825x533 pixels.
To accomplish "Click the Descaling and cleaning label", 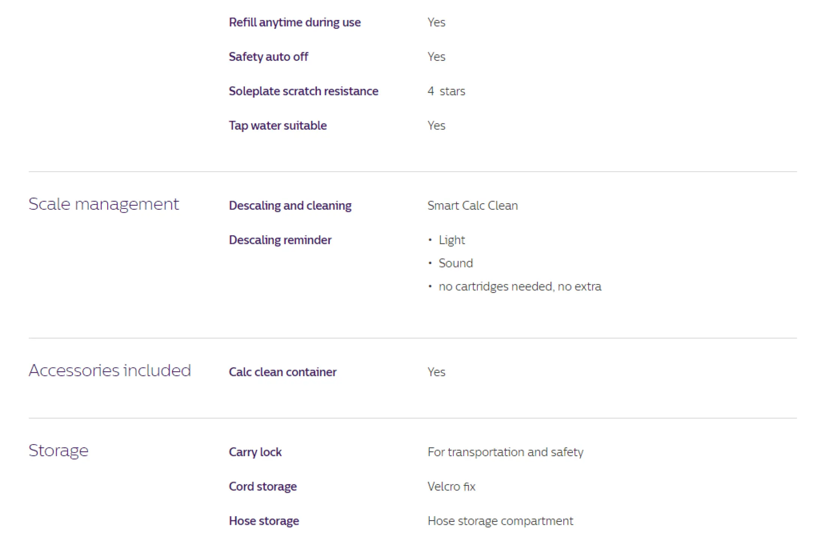I will pos(290,206).
